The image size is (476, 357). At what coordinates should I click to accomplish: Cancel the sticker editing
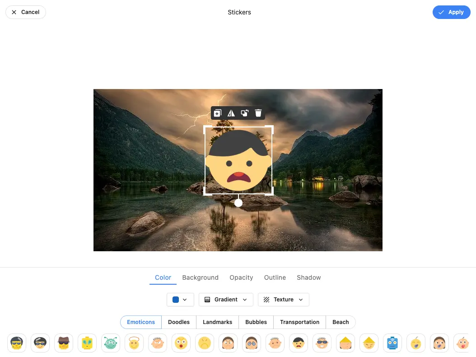pyautogui.click(x=26, y=12)
